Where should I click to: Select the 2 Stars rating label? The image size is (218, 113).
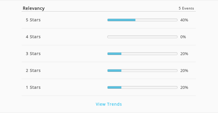click(x=33, y=71)
